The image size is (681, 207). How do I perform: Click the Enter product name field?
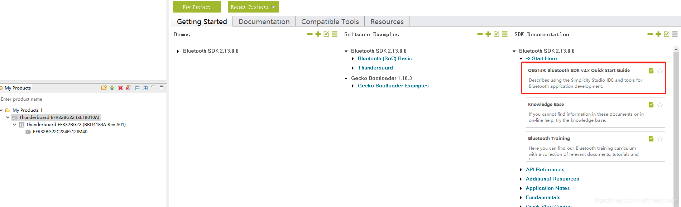click(x=82, y=99)
